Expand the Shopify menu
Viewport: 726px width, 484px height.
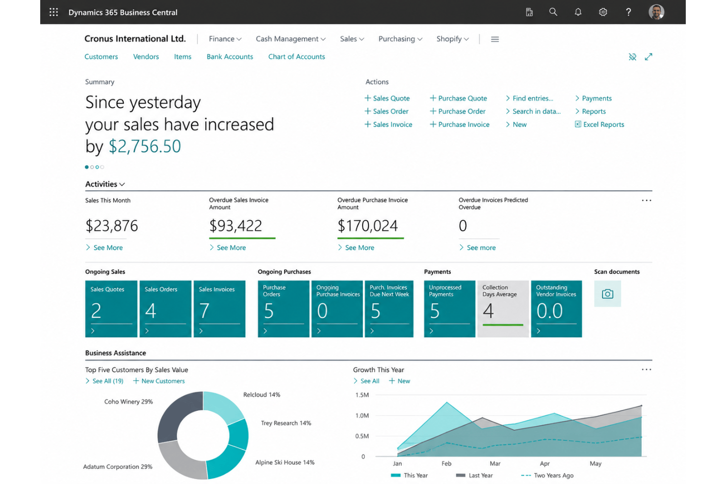(453, 39)
